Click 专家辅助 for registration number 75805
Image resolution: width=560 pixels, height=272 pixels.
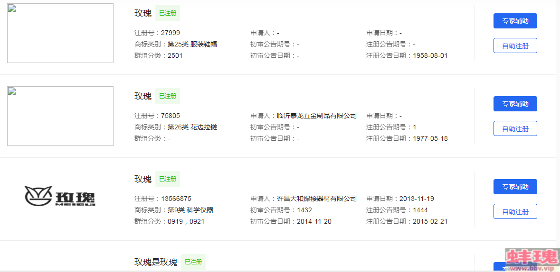(515, 104)
